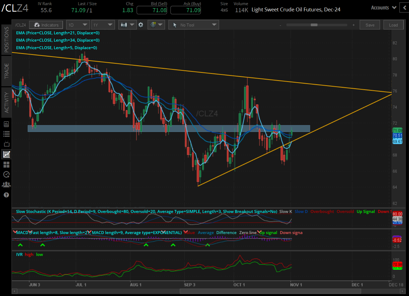Click the help question mark icon
Screen dimensions: 409x296
pyautogui.click(x=6, y=195)
